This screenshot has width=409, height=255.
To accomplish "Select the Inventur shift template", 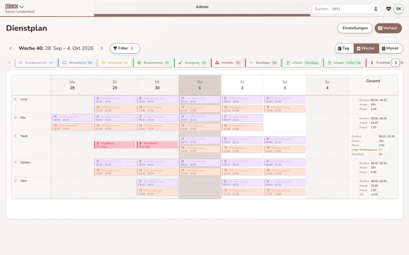I will click(228, 63).
